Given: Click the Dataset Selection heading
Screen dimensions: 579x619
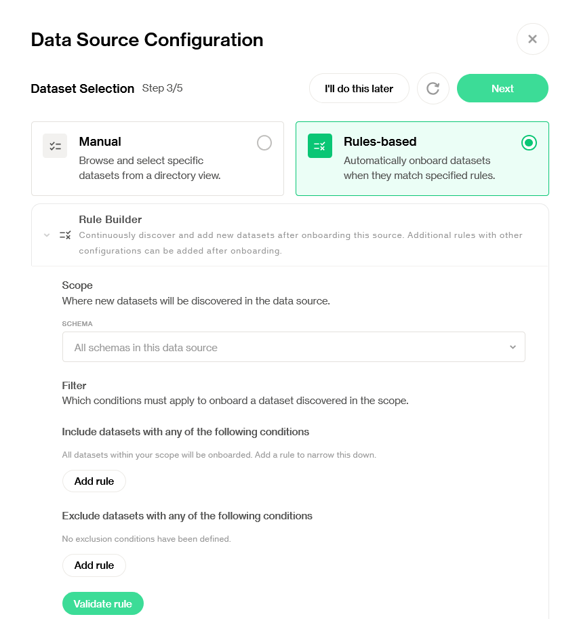Looking at the screenshot, I should (x=83, y=89).
